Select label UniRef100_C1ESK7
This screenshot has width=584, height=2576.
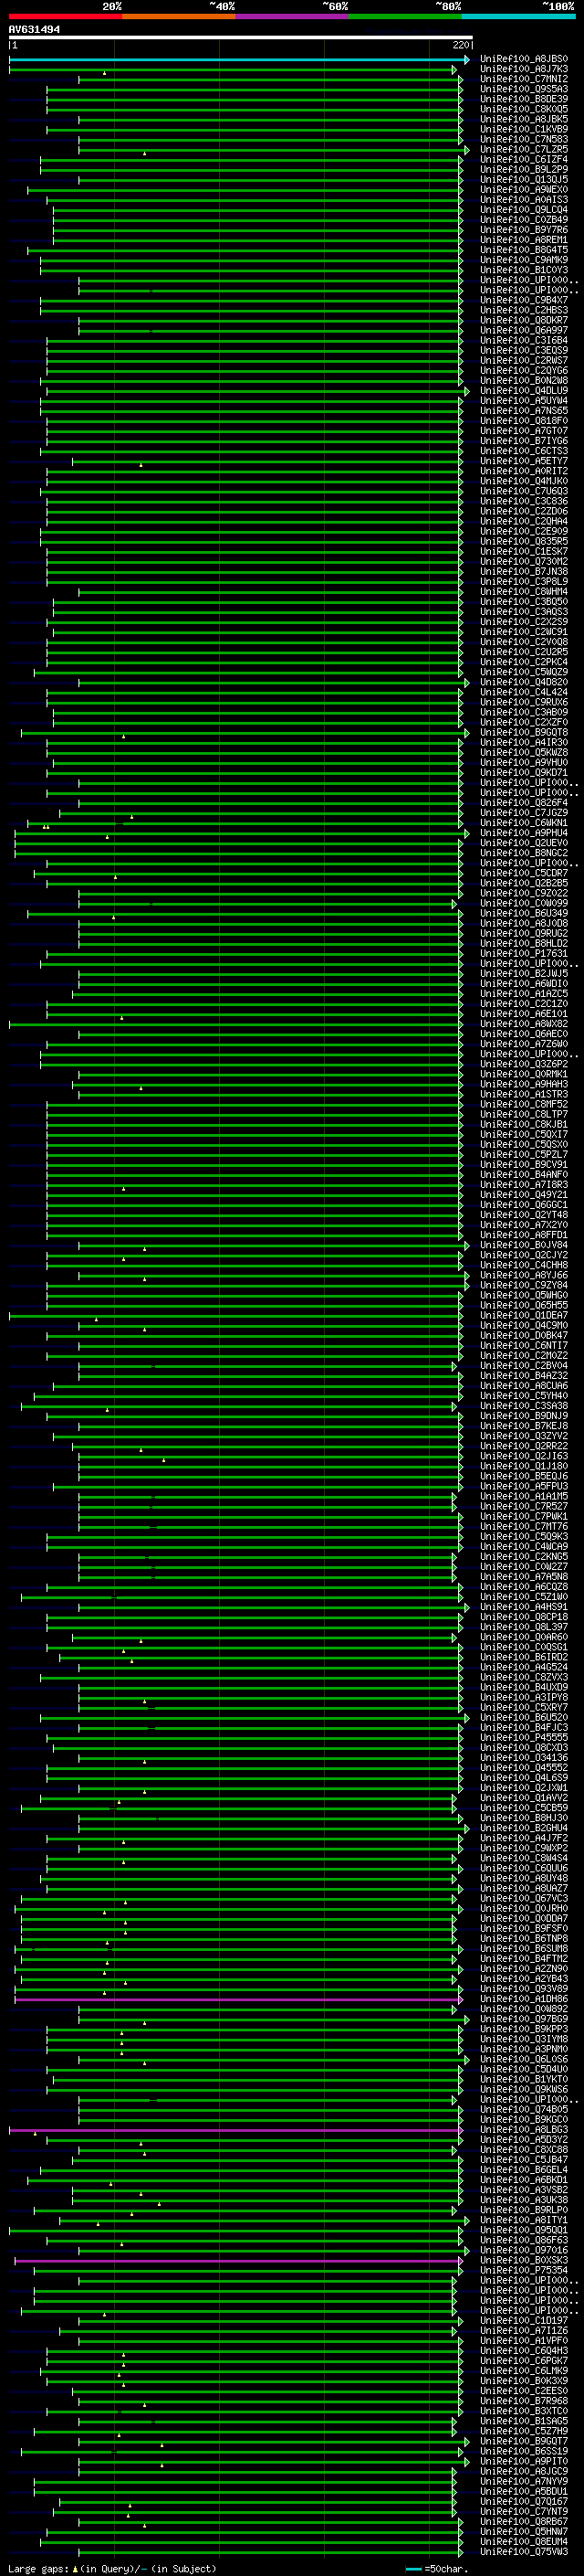pos(524,551)
